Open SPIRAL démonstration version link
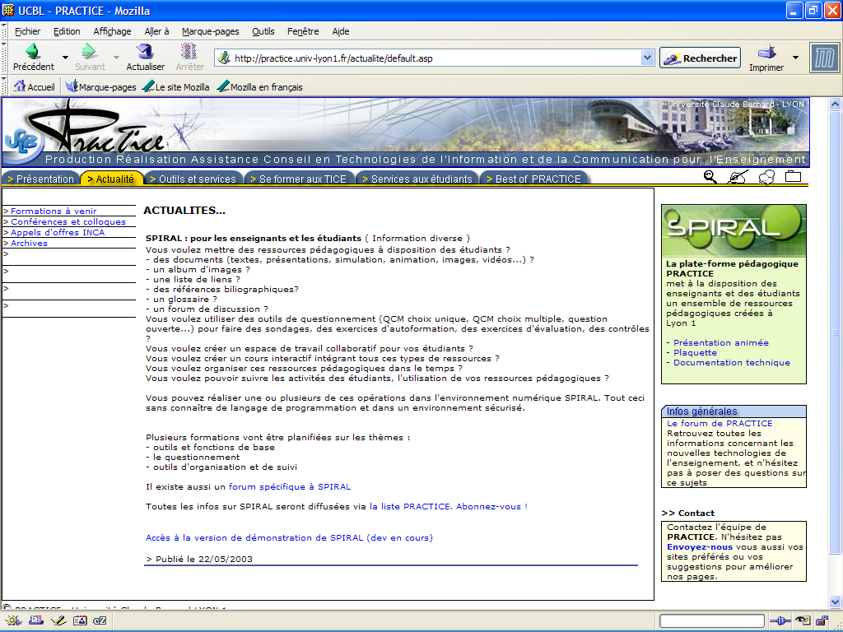 (x=289, y=537)
